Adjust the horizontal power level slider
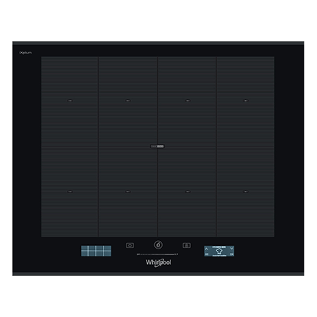317x317 pixels. [x=157, y=254]
